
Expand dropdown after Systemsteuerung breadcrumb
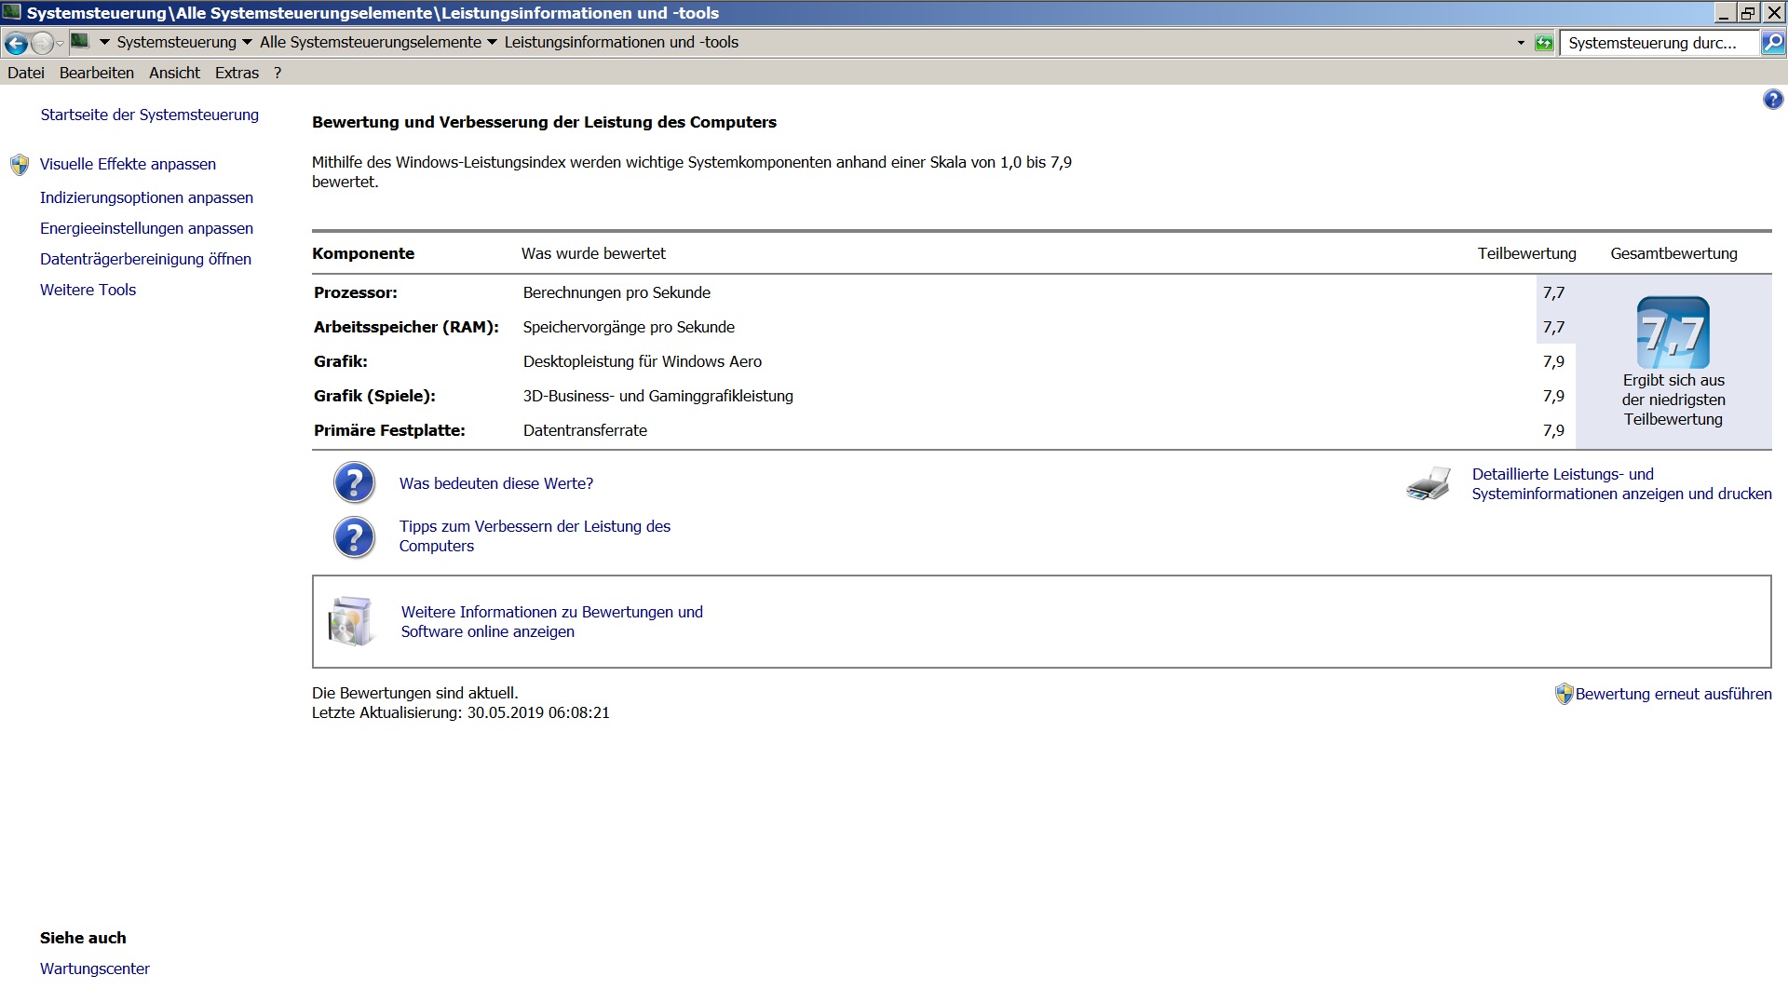247,42
